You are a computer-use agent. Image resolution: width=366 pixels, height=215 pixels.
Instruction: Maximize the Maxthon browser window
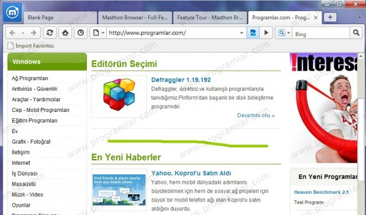click(x=339, y=4)
